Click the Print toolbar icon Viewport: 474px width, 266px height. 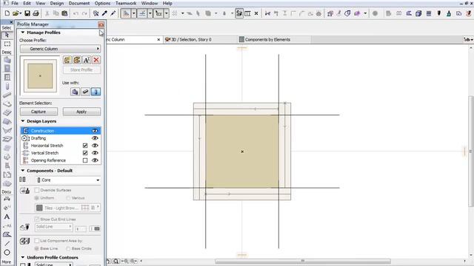pyautogui.click(x=36, y=13)
